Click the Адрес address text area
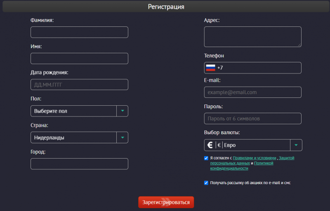Image resolution: width=330 pixels, height=211 pixels. tap(253, 37)
